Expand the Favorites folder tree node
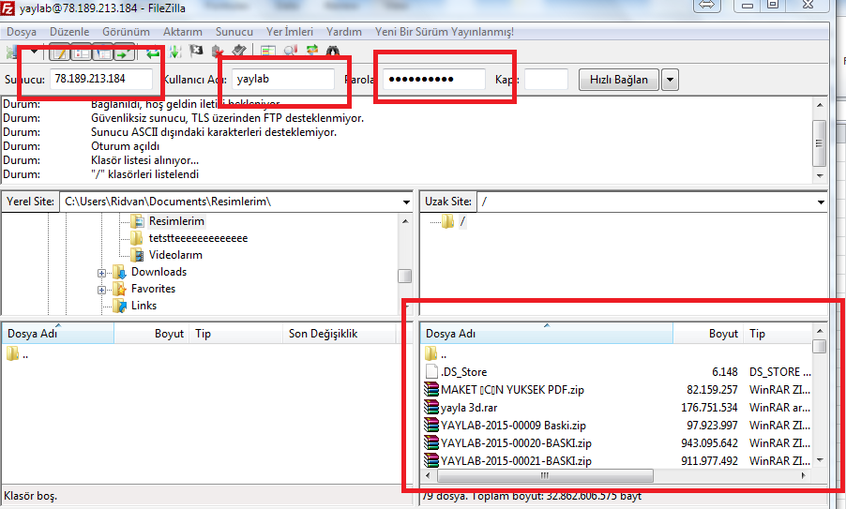 [x=102, y=290]
